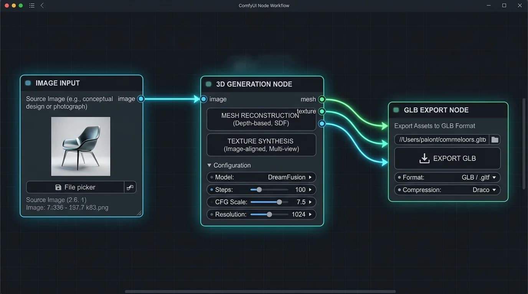Click the folder icon next to export path
Screen dimensions: 528x294
click(x=495, y=140)
